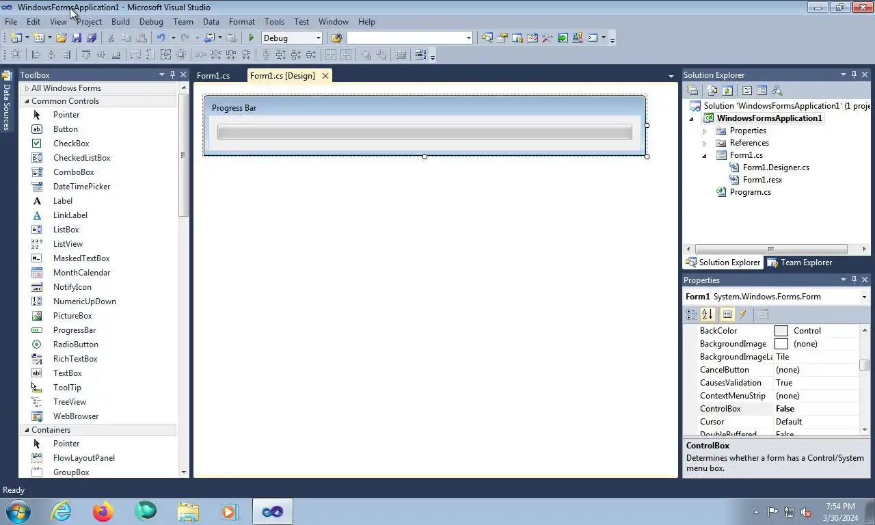Click the Align Lefts layout icon
Image resolution: width=875 pixels, height=525 pixels.
(36, 55)
